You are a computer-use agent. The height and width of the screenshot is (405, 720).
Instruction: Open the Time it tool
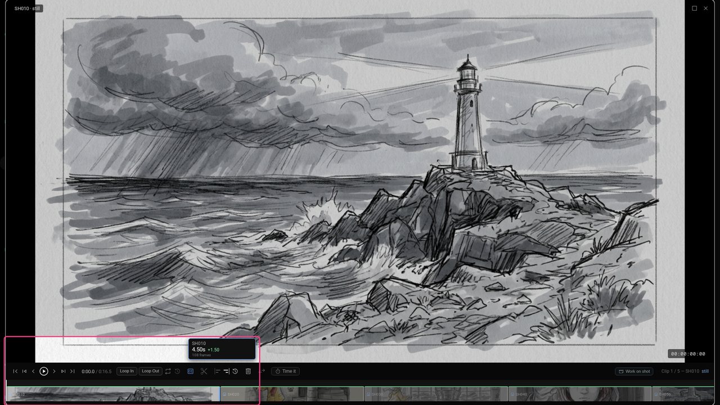tap(286, 371)
